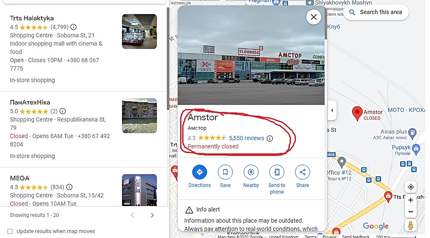This screenshot has height=238, width=430.
Task: Collapse the side panel arrow
Action: (x=332, y=110)
